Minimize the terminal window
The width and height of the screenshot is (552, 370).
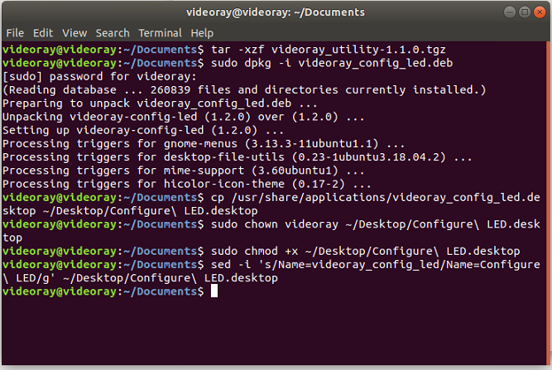pyautogui.click(x=510, y=12)
